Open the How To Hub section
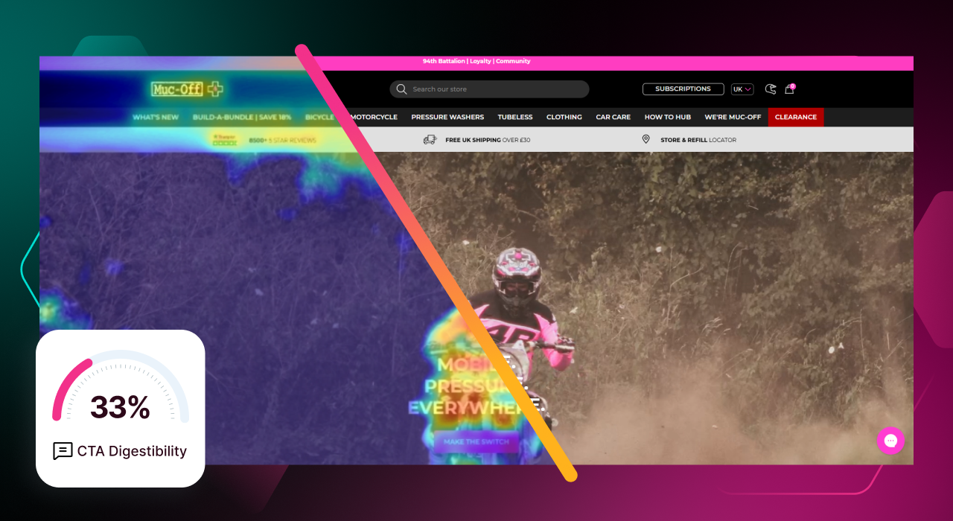953x521 pixels. coord(667,117)
